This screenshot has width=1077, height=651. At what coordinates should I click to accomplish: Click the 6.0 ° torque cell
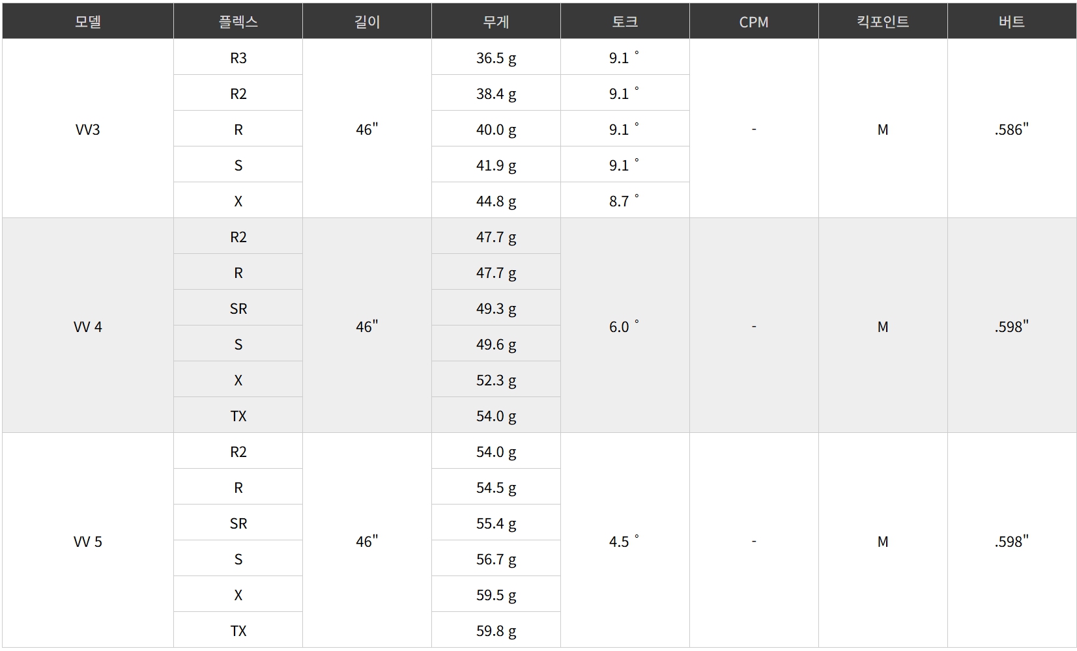tap(625, 326)
